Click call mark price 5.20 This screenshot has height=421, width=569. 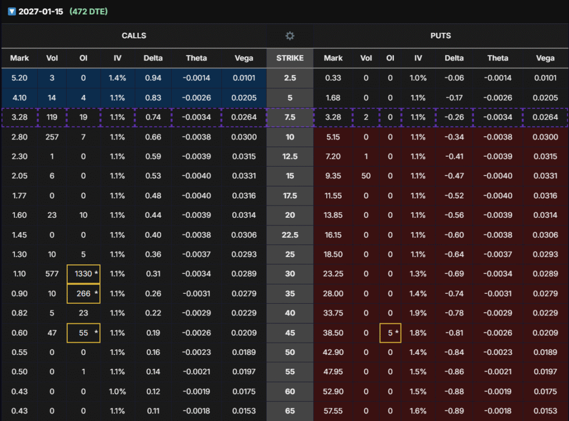point(19,78)
